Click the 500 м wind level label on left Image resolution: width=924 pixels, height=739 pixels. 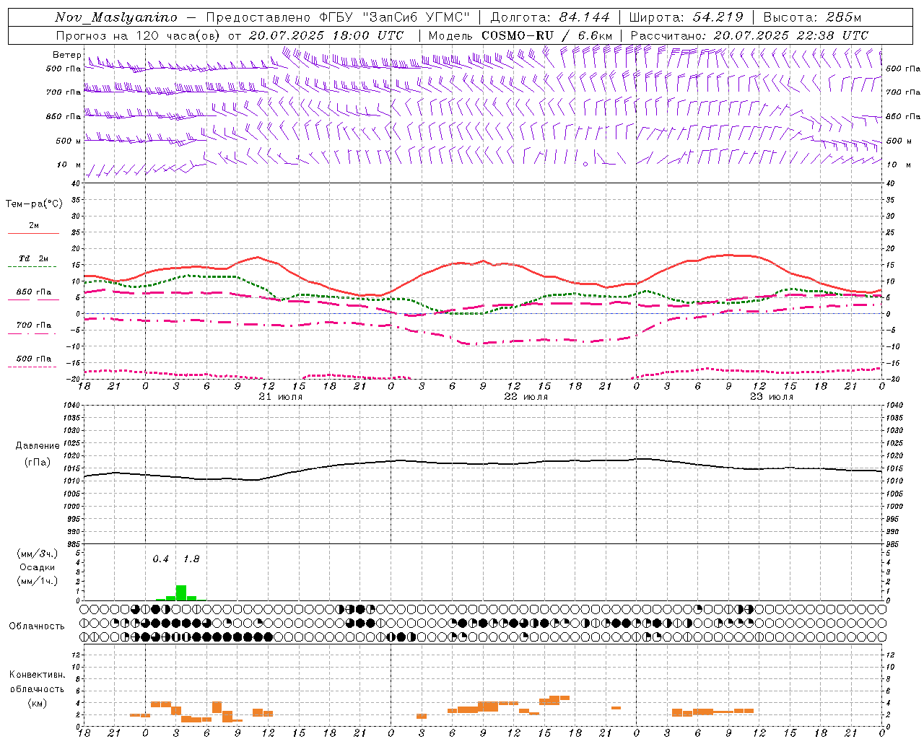[x=69, y=141]
